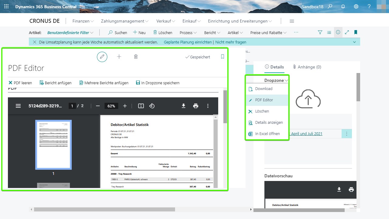Image resolution: width=389 pixels, height=219 pixels.
Task: Download from the Dateivorschau preview toolbar
Action: point(339,189)
